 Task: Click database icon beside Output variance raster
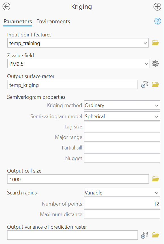pos(144,235)
